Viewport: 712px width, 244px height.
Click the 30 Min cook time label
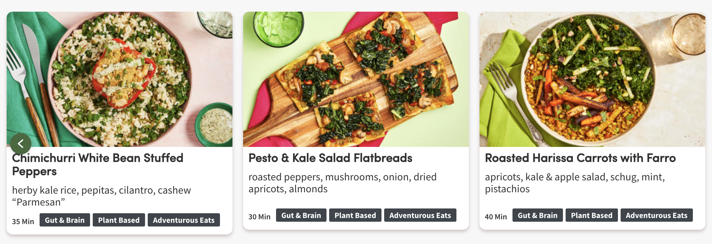pos(259,217)
